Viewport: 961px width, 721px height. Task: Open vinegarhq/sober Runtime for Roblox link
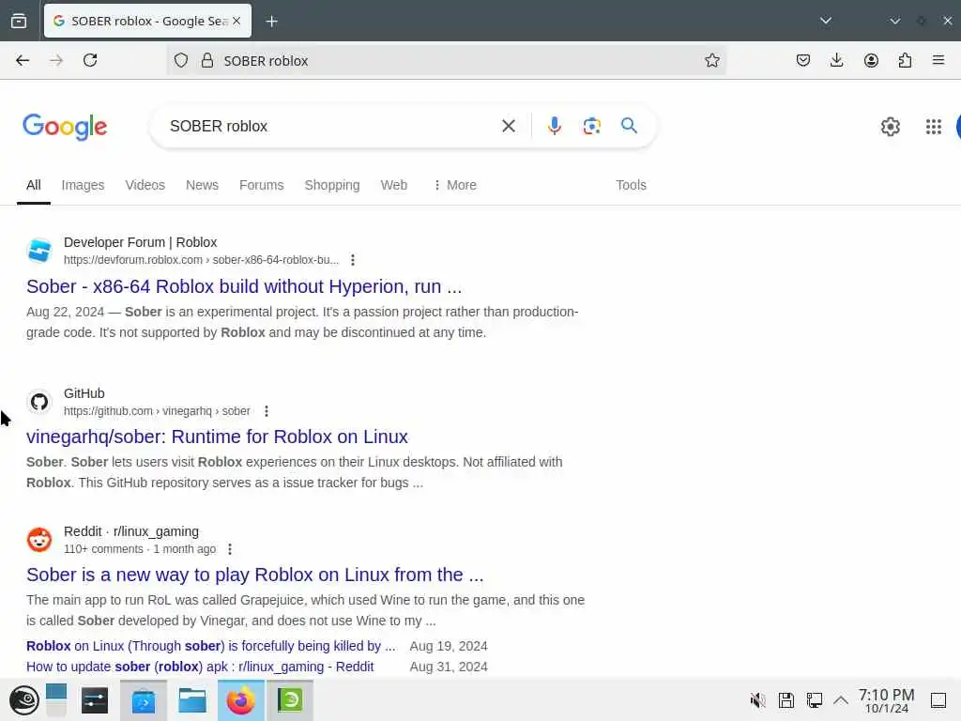click(x=217, y=437)
